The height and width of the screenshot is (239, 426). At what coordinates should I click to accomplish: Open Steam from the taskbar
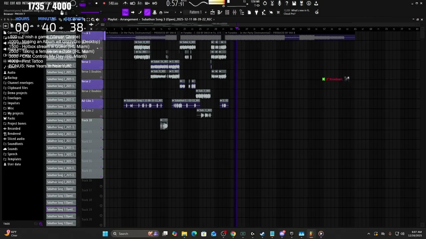point(262,234)
